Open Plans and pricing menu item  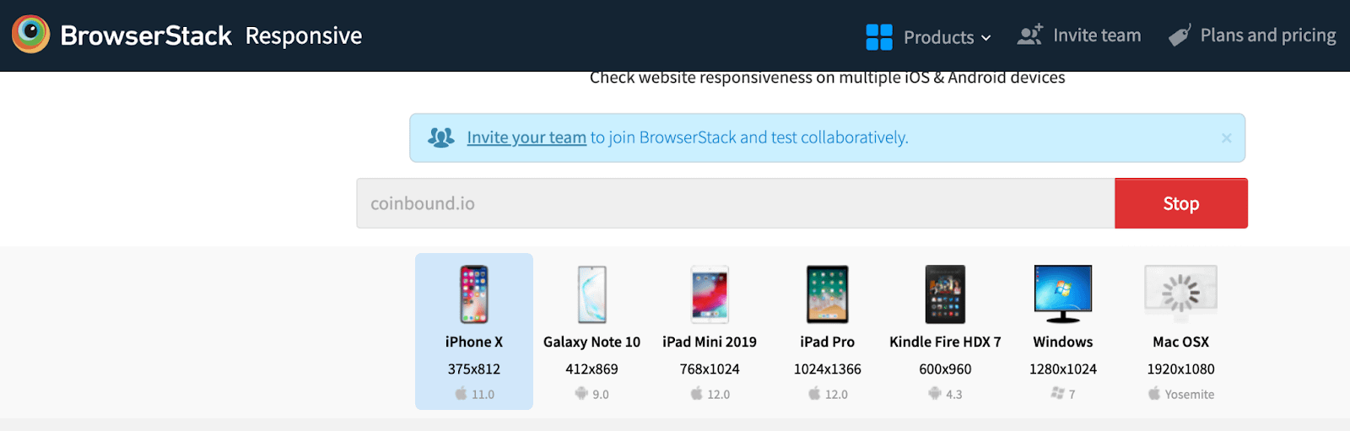(1267, 35)
